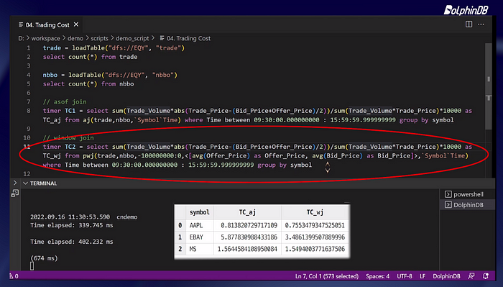Click the TC_wj column header
This screenshot has width=503, height=287.
point(315,212)
